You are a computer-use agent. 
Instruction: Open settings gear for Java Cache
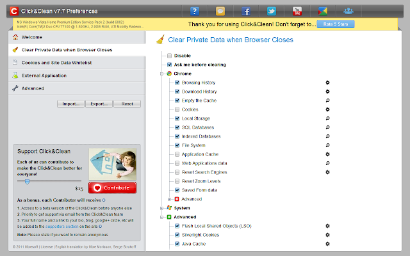pos(327,244)
